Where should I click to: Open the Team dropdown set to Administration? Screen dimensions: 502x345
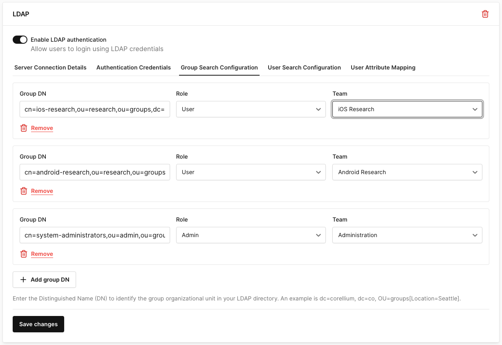[x=407, y=235]
